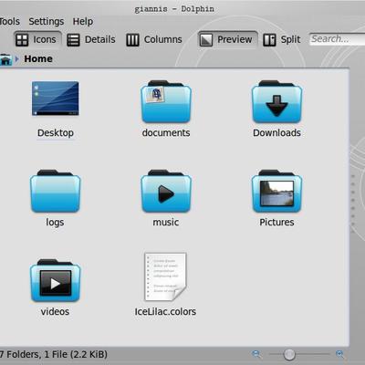This screenshot has height=365, width=365.
Task: Click the home icon in breadcrumb bar
Action: coord(5,59)
